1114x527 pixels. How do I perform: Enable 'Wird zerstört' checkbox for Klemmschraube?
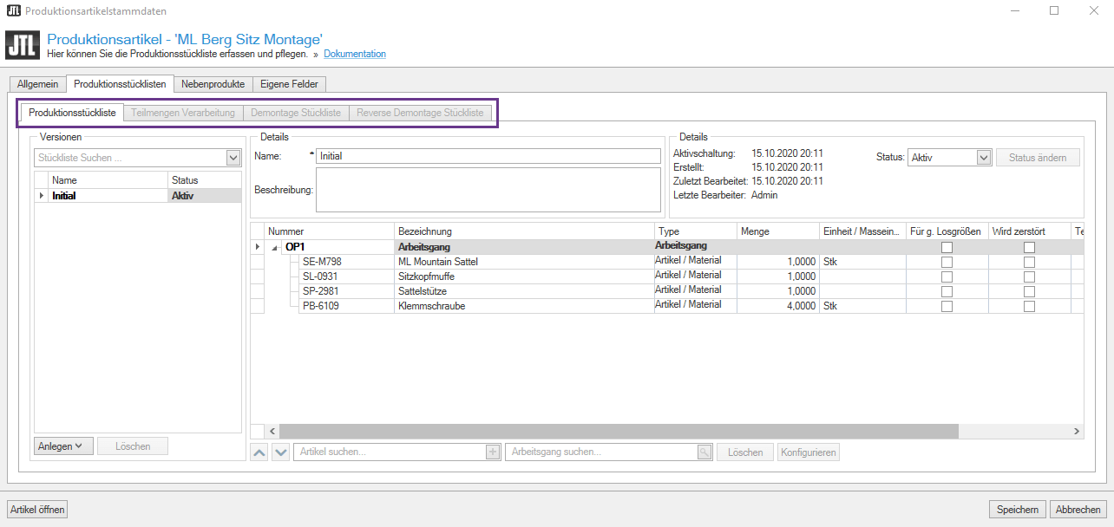[x=1029, y=306]
